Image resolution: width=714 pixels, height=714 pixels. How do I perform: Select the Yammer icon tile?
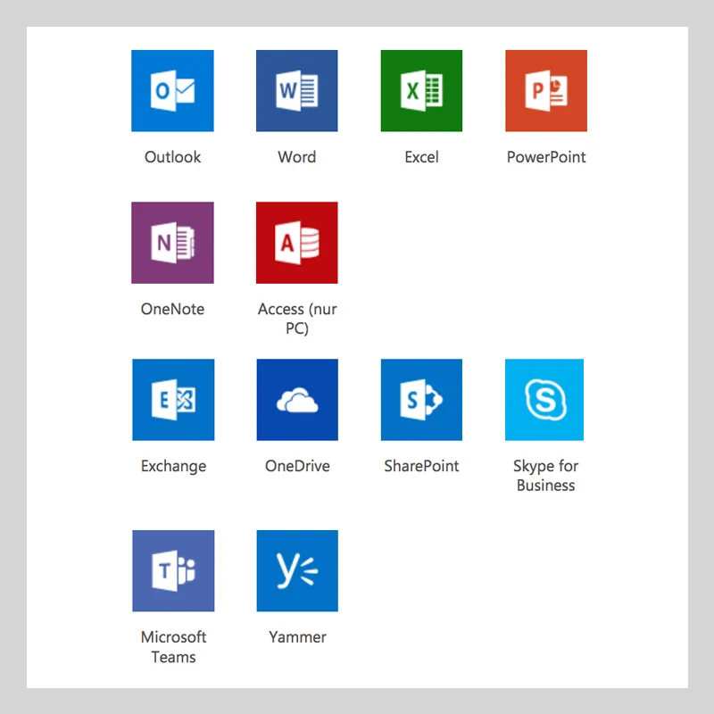pyautogui.click(x=297, y=570)
